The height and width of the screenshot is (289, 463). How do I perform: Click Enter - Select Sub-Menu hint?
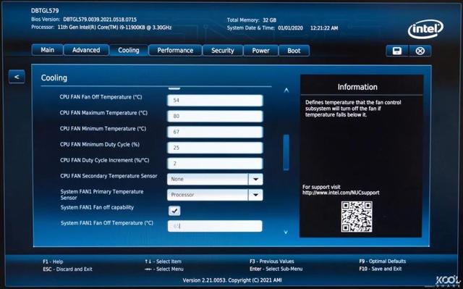point(276,269)
